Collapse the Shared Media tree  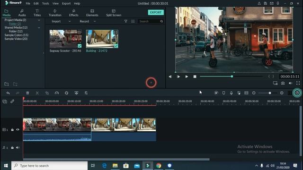click(x=39, y=27)
